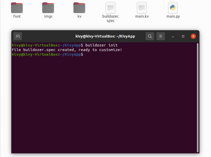Select the imgs folder label
Image resolution: width=211 pixels, height=157 pixels.
(48, 16)
